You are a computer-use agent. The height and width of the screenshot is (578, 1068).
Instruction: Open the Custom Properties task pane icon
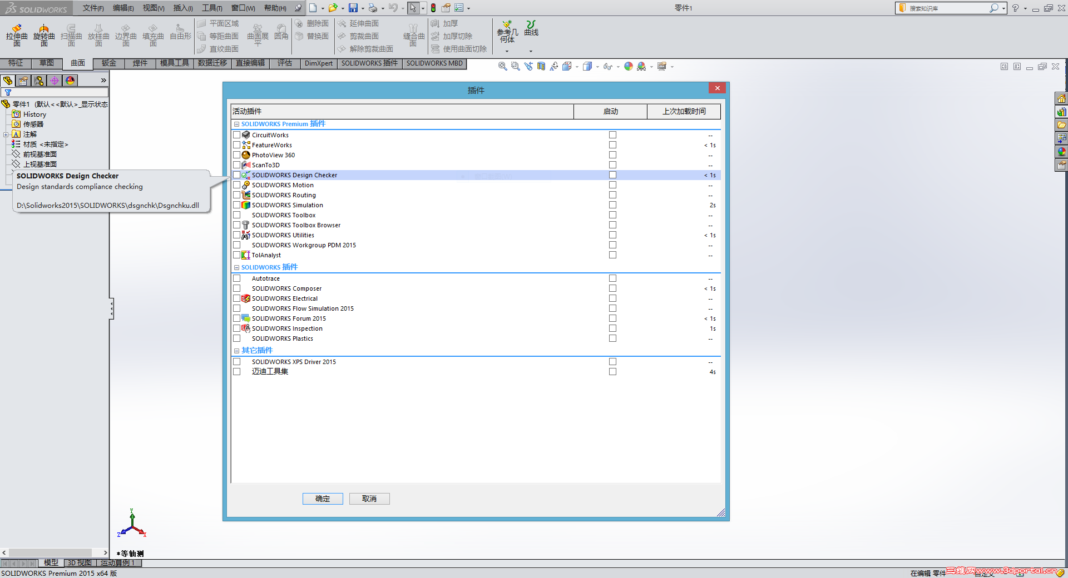(1061, 165)
